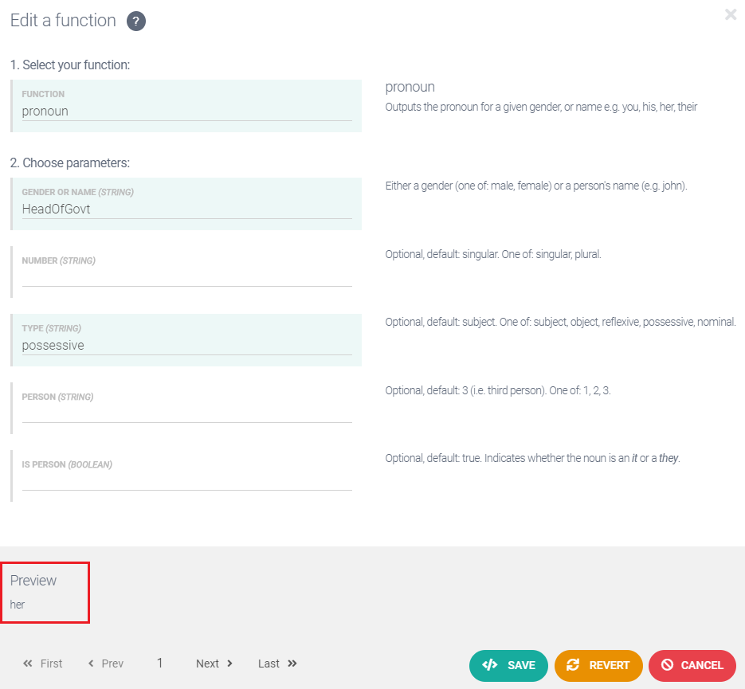Click the right chevron beside Next

click(x=229, y=664)
